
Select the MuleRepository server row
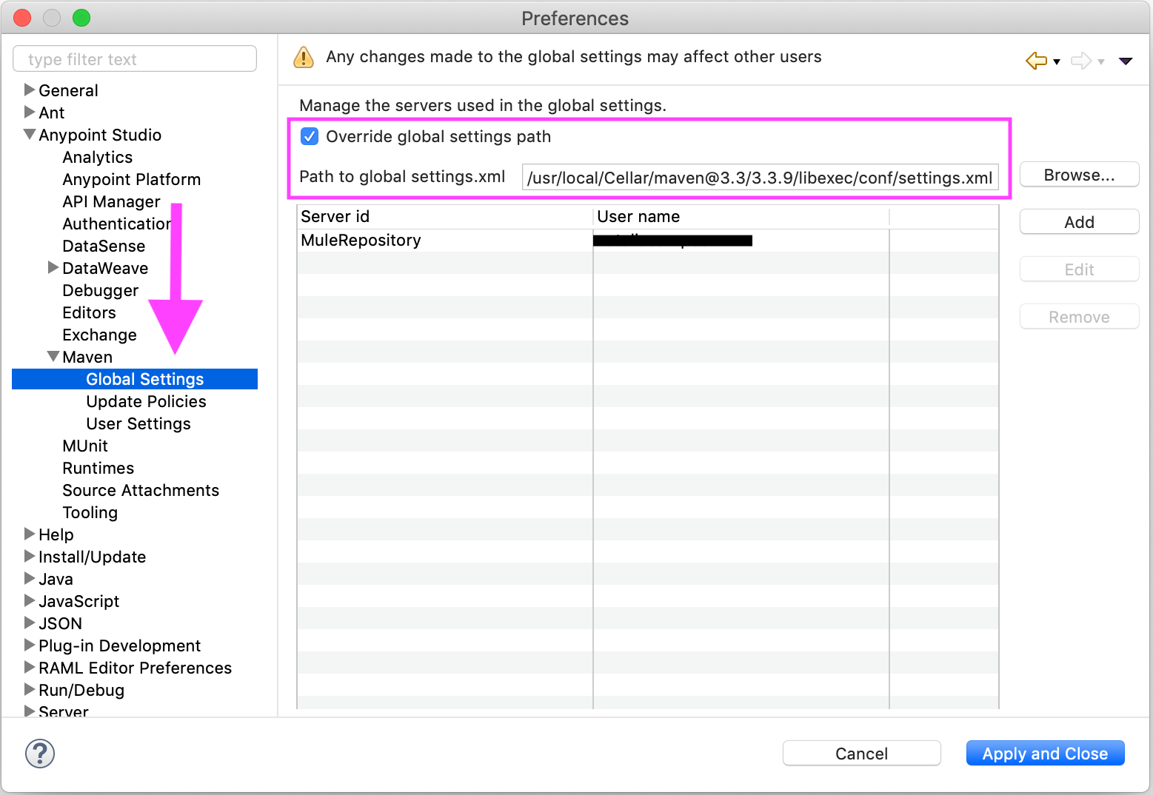(x=444, y=241)
